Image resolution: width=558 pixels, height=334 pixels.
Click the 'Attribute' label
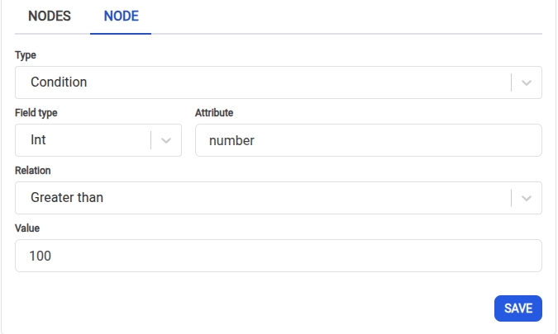point(214,113)
